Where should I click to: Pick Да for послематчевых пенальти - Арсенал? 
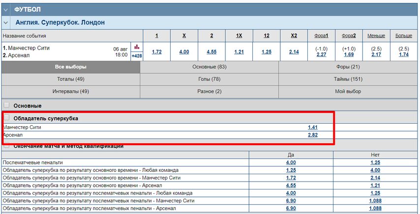pyautogui.click(x=291, y=209)
